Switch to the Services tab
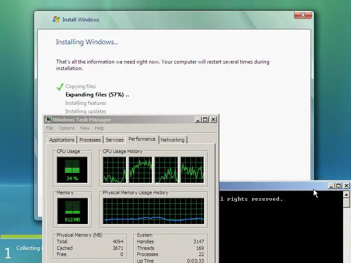Image resolution: width=351 pixels, height=263 pixels. click(x=115, y=140)
